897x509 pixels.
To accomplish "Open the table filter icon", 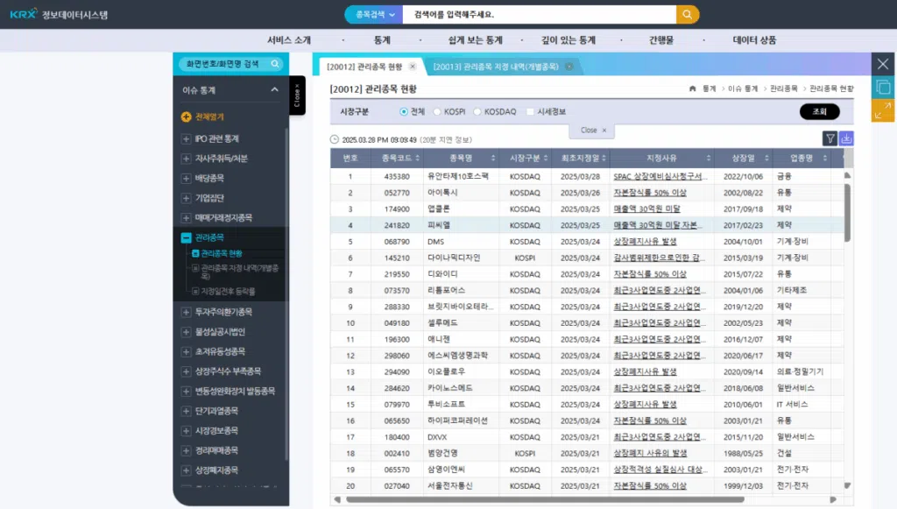I will (x=830, y=138).
